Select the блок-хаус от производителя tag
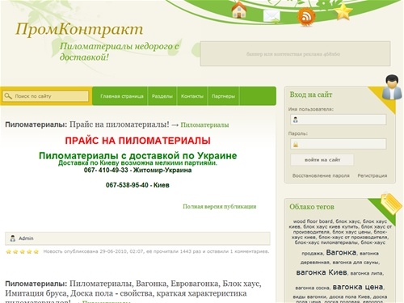Viewport: 404px width, 303px height. coord(353,238)
